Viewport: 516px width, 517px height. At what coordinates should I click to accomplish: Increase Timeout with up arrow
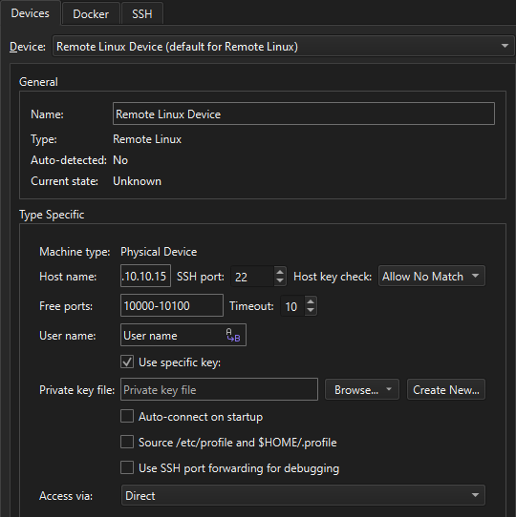pyautogui.click(x=311, y=301)
